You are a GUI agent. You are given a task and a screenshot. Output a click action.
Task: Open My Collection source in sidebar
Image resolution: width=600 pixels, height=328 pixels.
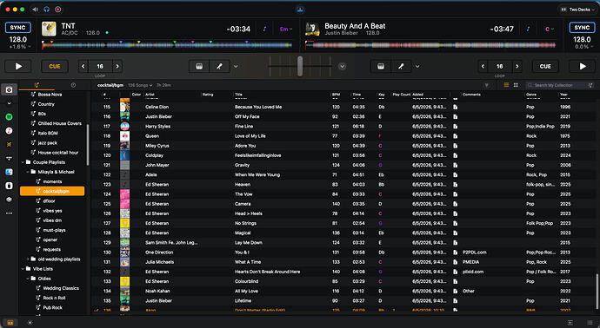pos(10,89)
